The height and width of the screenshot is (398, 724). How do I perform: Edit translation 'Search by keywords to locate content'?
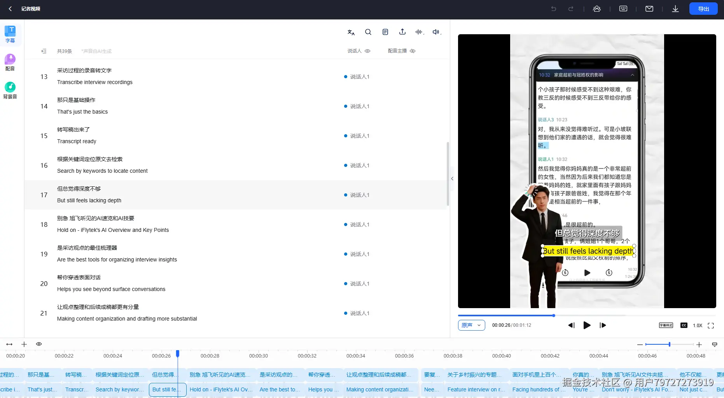tap(102, 171)
